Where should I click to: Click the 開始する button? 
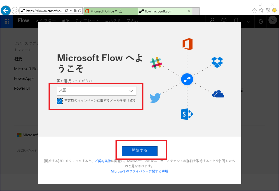pos(139,151)
